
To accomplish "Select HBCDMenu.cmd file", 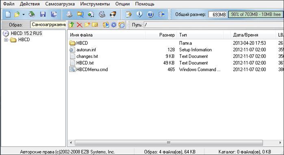I will click(x=92, y=70).
